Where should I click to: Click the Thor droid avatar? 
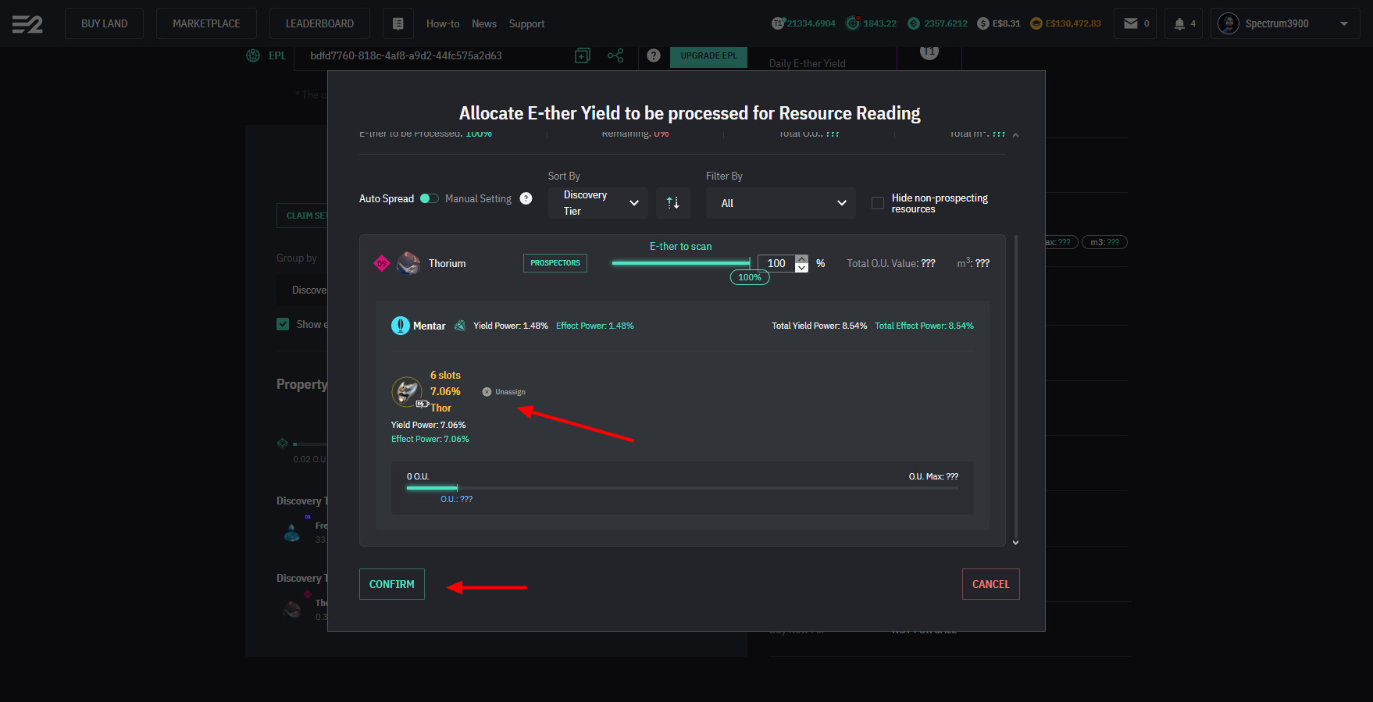[x=406, y=391]
